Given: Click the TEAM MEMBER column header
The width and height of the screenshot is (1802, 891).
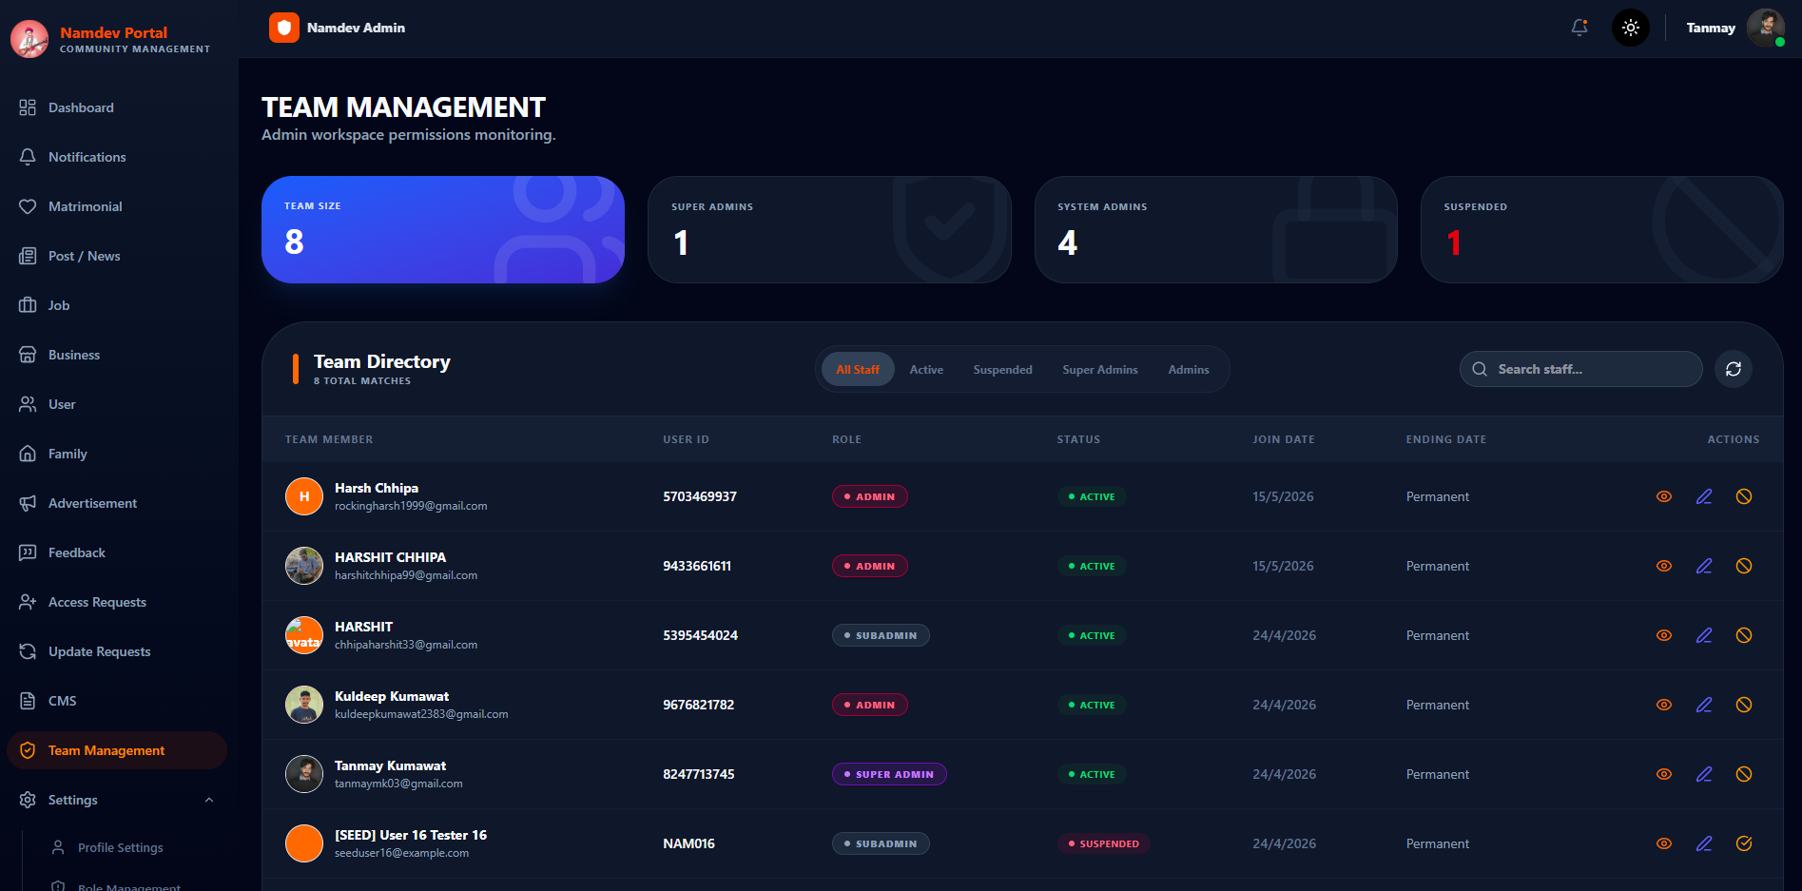Looking at the screenshot, I should 329,439.
